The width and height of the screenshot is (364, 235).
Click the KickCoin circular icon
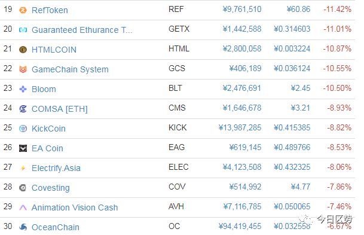click(x=23, y=129)
